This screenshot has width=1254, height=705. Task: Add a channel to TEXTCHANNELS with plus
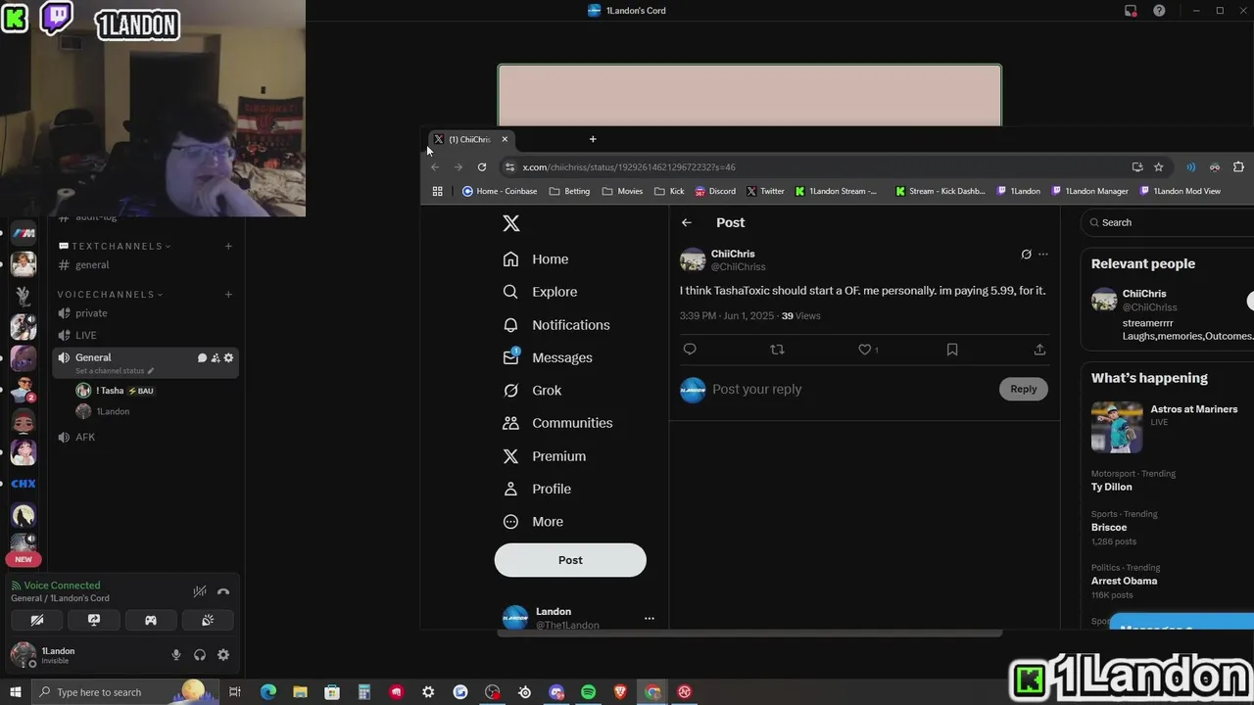pos(228,246)
